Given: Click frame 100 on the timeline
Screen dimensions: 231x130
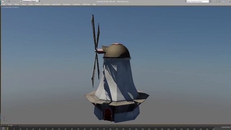Looking at the screenshot, I should pyautogui.click(x=136, y=129).
